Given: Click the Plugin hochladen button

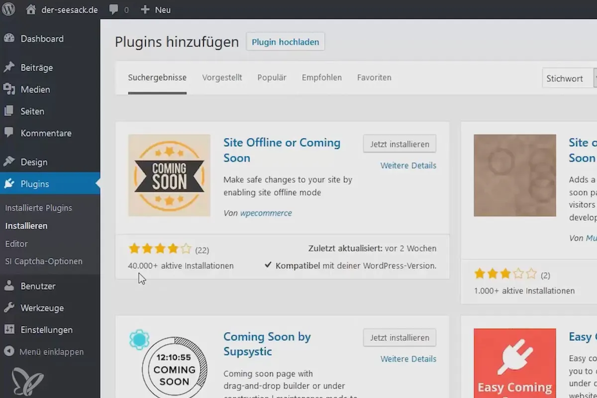Looking at the screenshot, I should coord(286,42).
